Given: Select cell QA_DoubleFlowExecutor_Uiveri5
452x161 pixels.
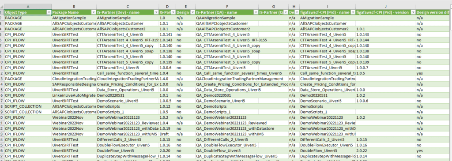Looking at the screenshot, I should (x=227, y=145).
